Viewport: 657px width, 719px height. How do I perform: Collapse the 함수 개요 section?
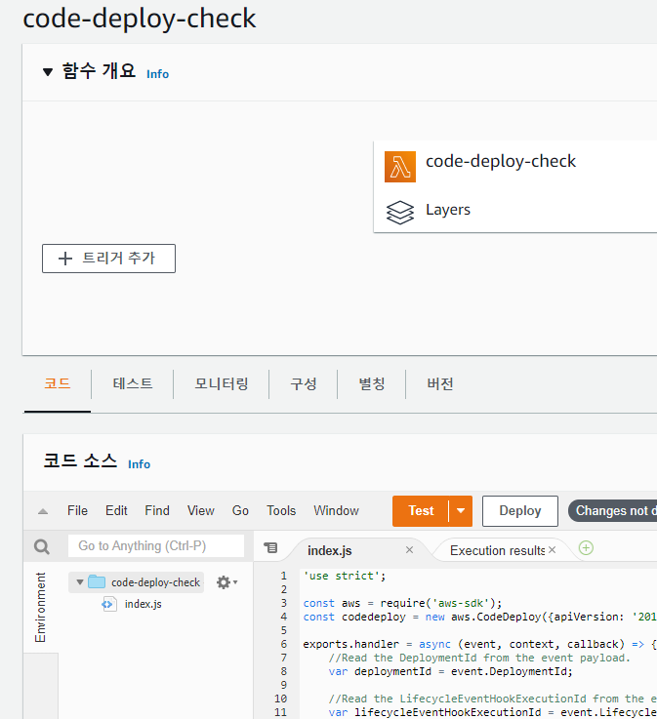[48, 72]
